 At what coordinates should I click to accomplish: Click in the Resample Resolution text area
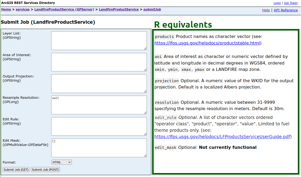tap(99, 105)
